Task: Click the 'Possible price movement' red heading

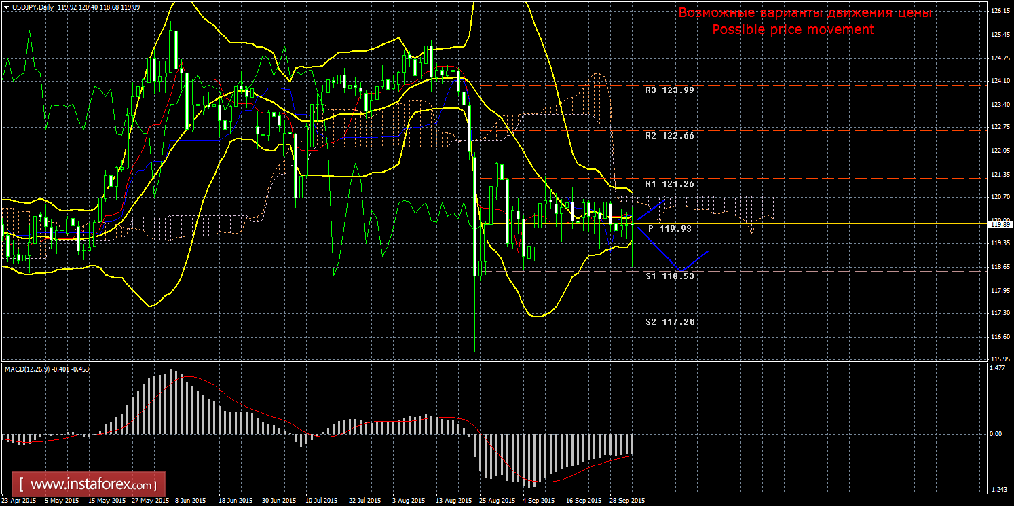Action: click(793, 29)
